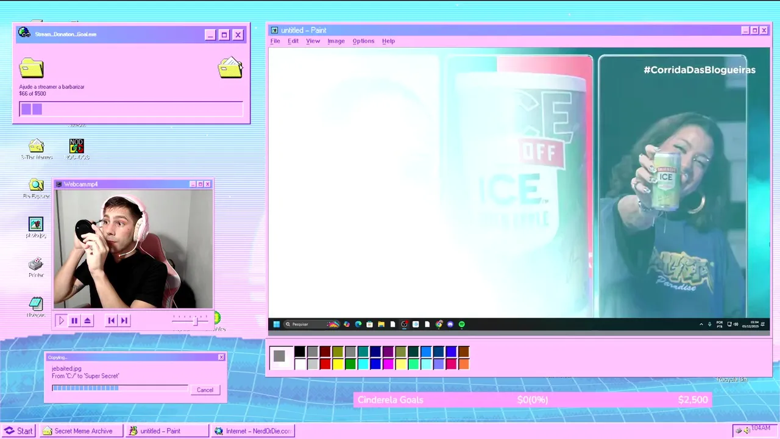Click the closed folder icon in the donation window

tap(31, 68)
